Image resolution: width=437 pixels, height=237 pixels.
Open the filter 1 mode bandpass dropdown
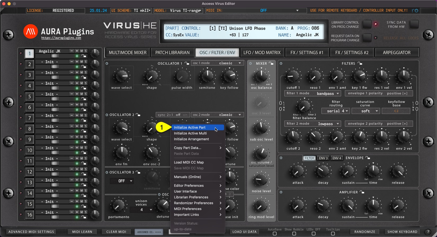(x=328, y=94)
